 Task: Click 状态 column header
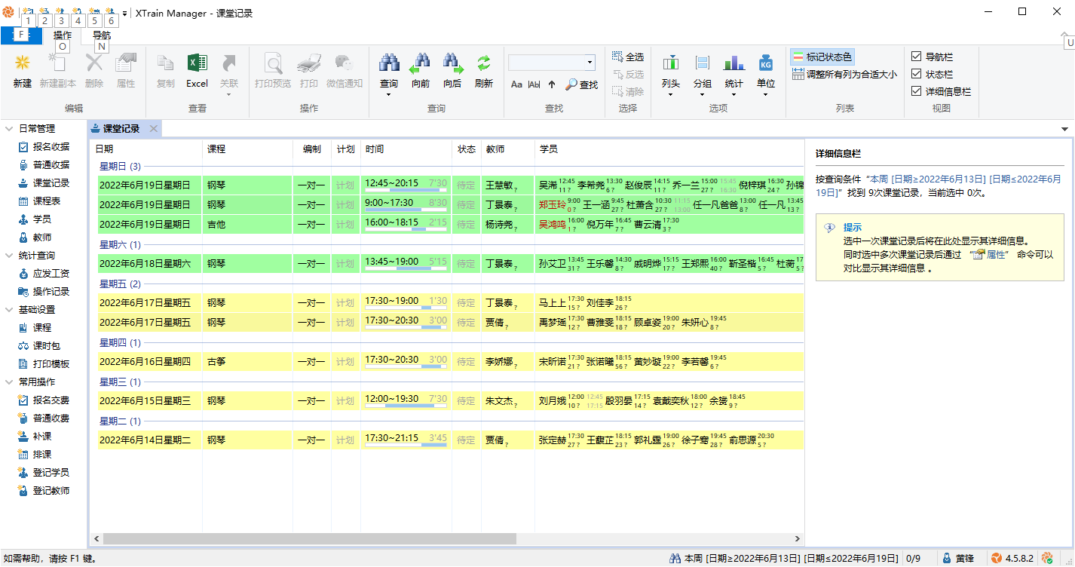pos(467,149)
